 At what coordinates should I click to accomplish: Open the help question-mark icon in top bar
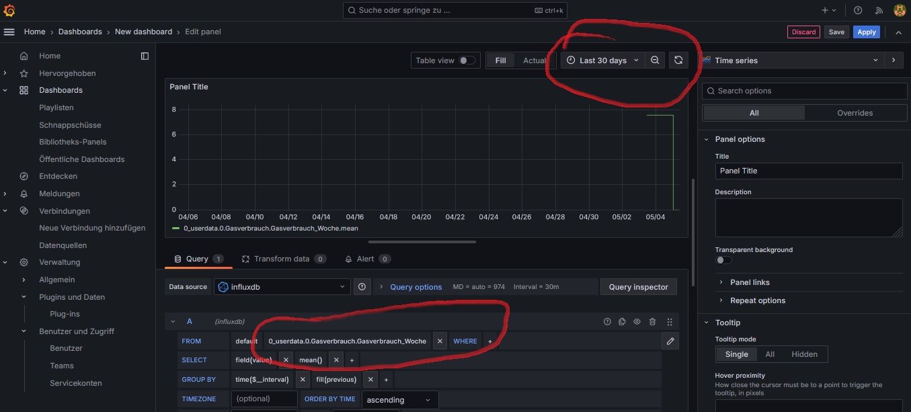point(858,10)
